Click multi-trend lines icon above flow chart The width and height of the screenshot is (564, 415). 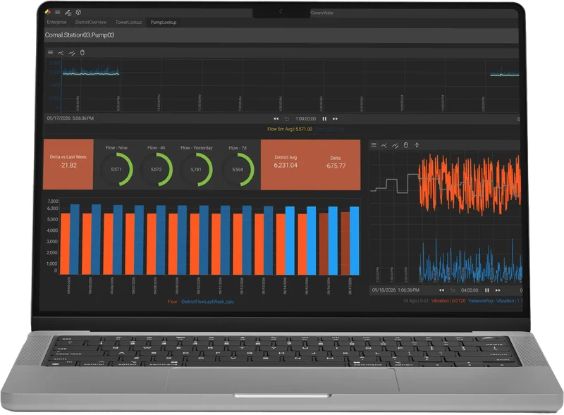click(x=72, y=53)
